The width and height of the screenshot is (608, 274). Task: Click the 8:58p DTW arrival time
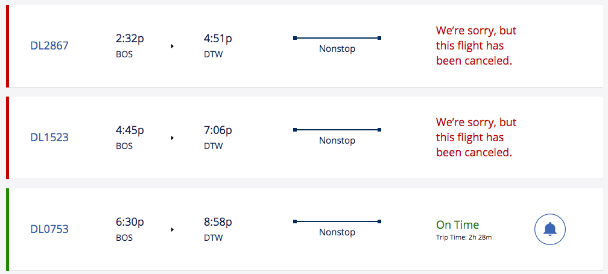tap(218, 229)
